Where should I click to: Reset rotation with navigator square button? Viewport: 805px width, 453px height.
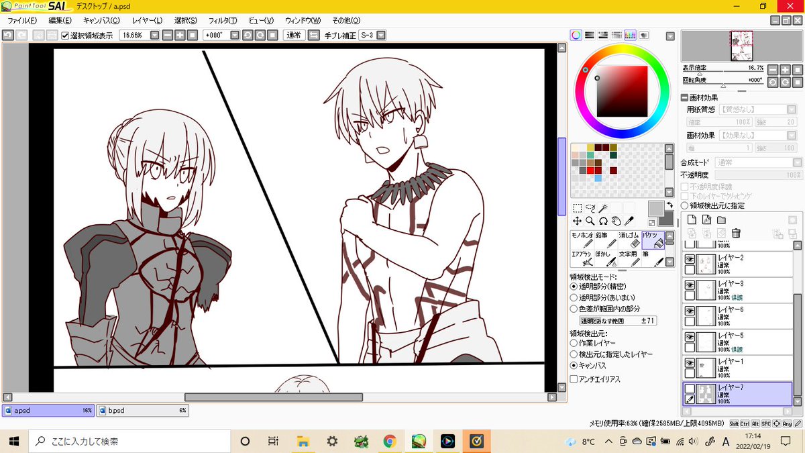[797, 81]
